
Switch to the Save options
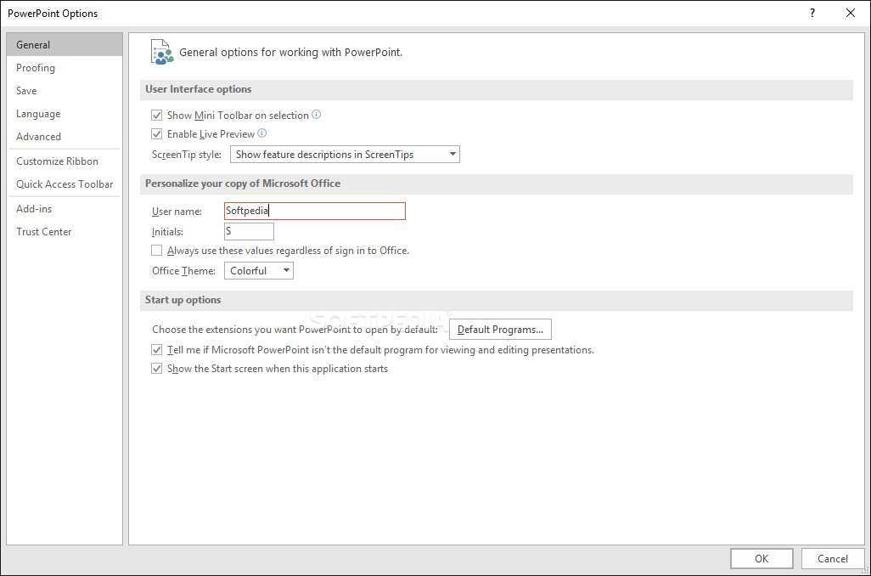(65, 91)
